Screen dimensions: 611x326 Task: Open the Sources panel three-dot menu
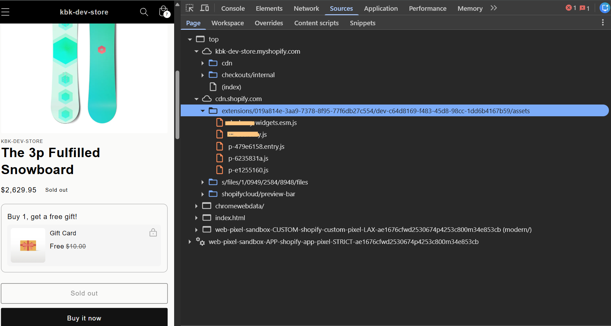[x=603, y=22]
